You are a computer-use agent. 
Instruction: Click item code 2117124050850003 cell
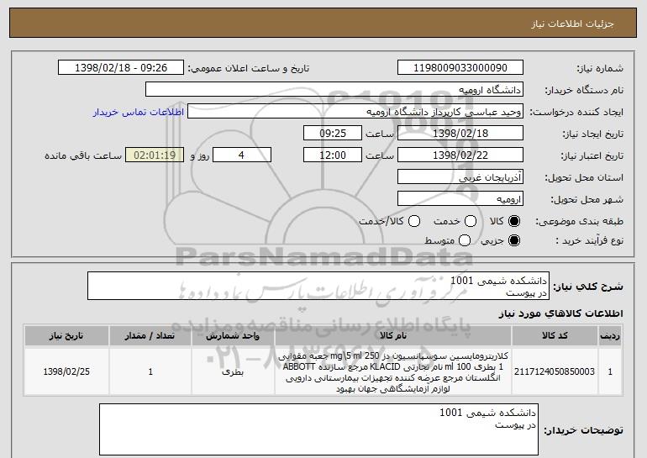[x=555, y=371]
